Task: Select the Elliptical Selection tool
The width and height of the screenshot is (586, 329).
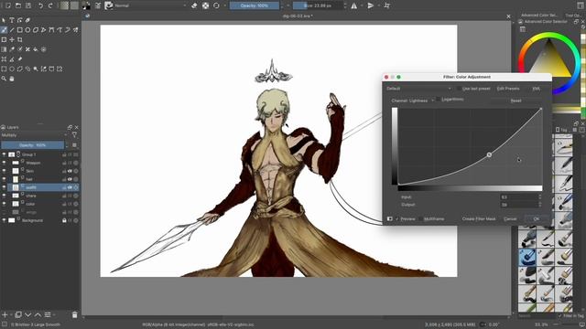Action: (x=12, y=69)
